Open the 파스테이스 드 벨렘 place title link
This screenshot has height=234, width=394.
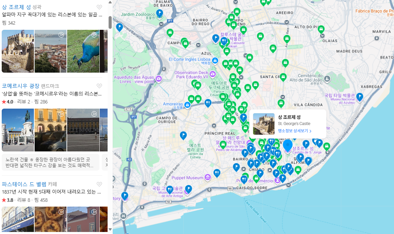pyautogui.click(x=24, y=184)
